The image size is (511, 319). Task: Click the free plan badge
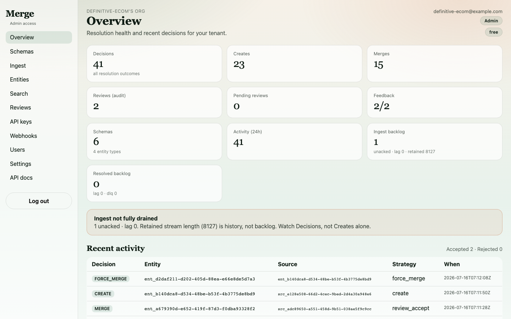click(494, 32)
